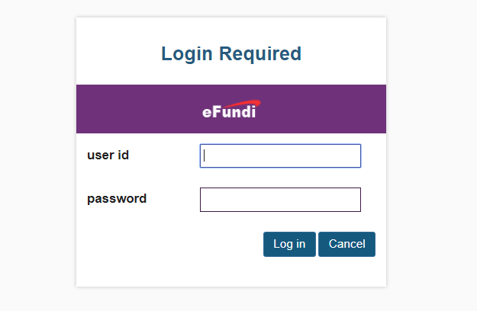Click the "user id" field label

pyautogui.click(x=108, y=155)
